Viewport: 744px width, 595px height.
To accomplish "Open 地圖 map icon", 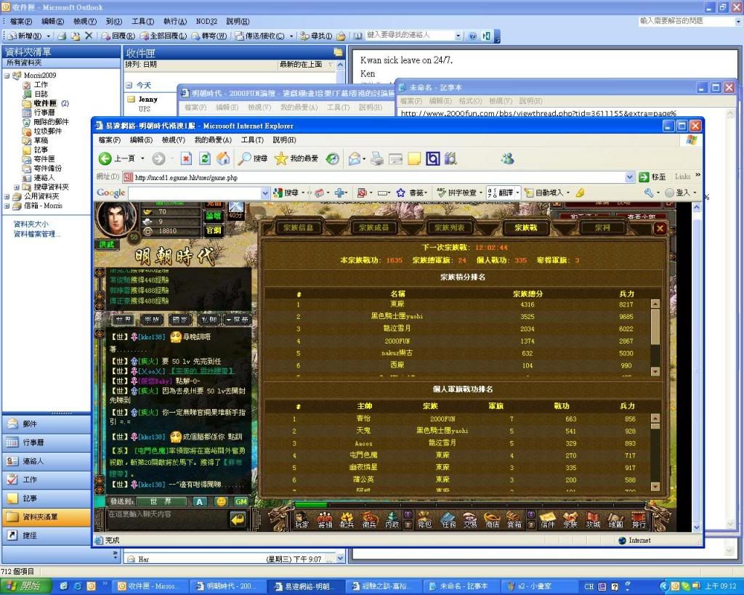I will coord(616,520).
